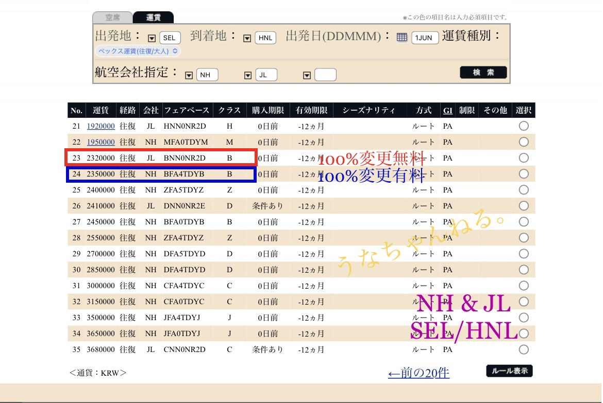Select radio for row 26 DNN0NR2E
Image resolution: width=603 pixels, height=403 pixels.
click(x=524, y=205)
